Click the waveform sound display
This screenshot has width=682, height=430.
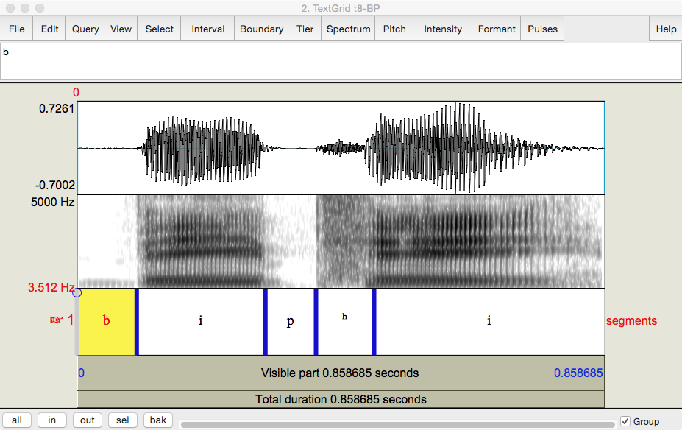[341, 148]
